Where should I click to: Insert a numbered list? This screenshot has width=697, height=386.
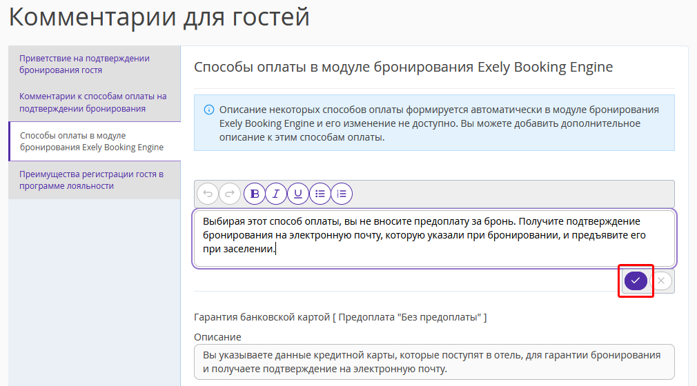(x=342, y=194)
